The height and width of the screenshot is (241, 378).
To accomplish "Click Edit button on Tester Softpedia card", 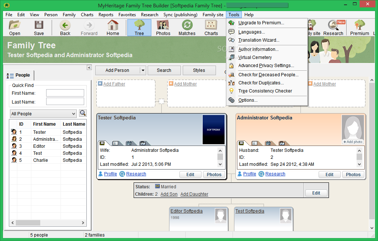I will point(190,175).
